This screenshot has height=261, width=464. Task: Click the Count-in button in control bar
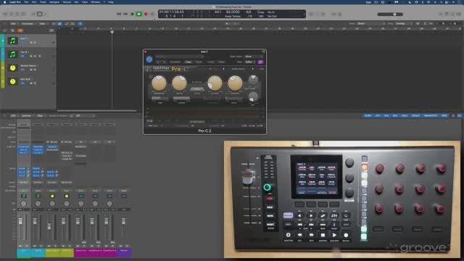click(333, 14)
